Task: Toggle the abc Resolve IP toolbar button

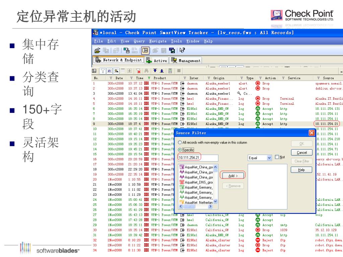Action: (x=110, y=71)
